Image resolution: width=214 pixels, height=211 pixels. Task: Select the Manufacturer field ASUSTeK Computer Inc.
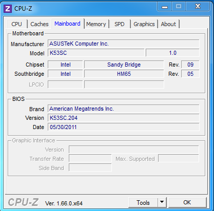pos(124,44)
